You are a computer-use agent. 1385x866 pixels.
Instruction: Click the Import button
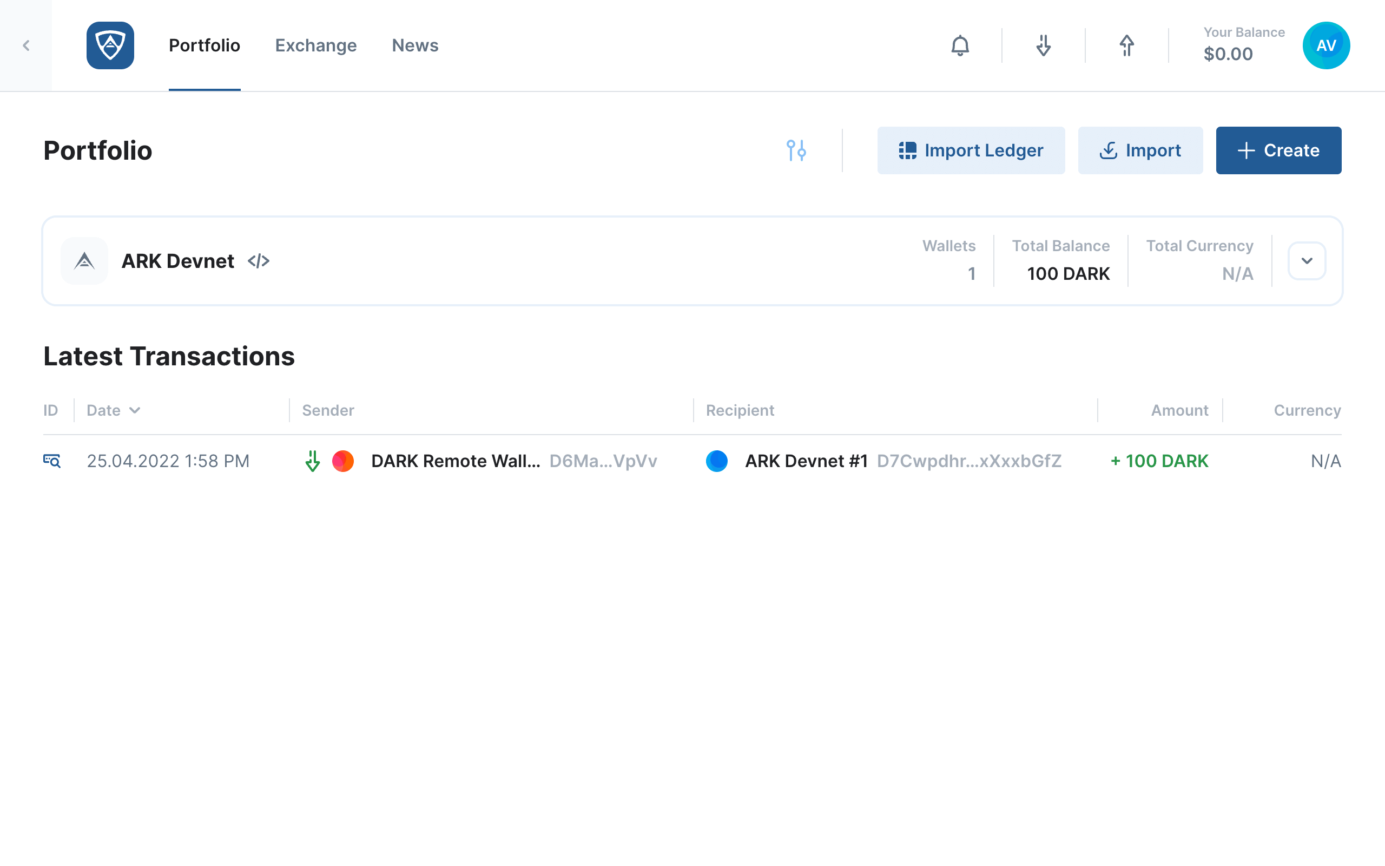(x=1140, y=150)
